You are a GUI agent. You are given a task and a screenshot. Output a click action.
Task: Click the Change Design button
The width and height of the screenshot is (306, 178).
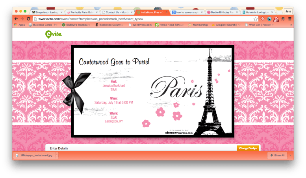pos(248,148)
